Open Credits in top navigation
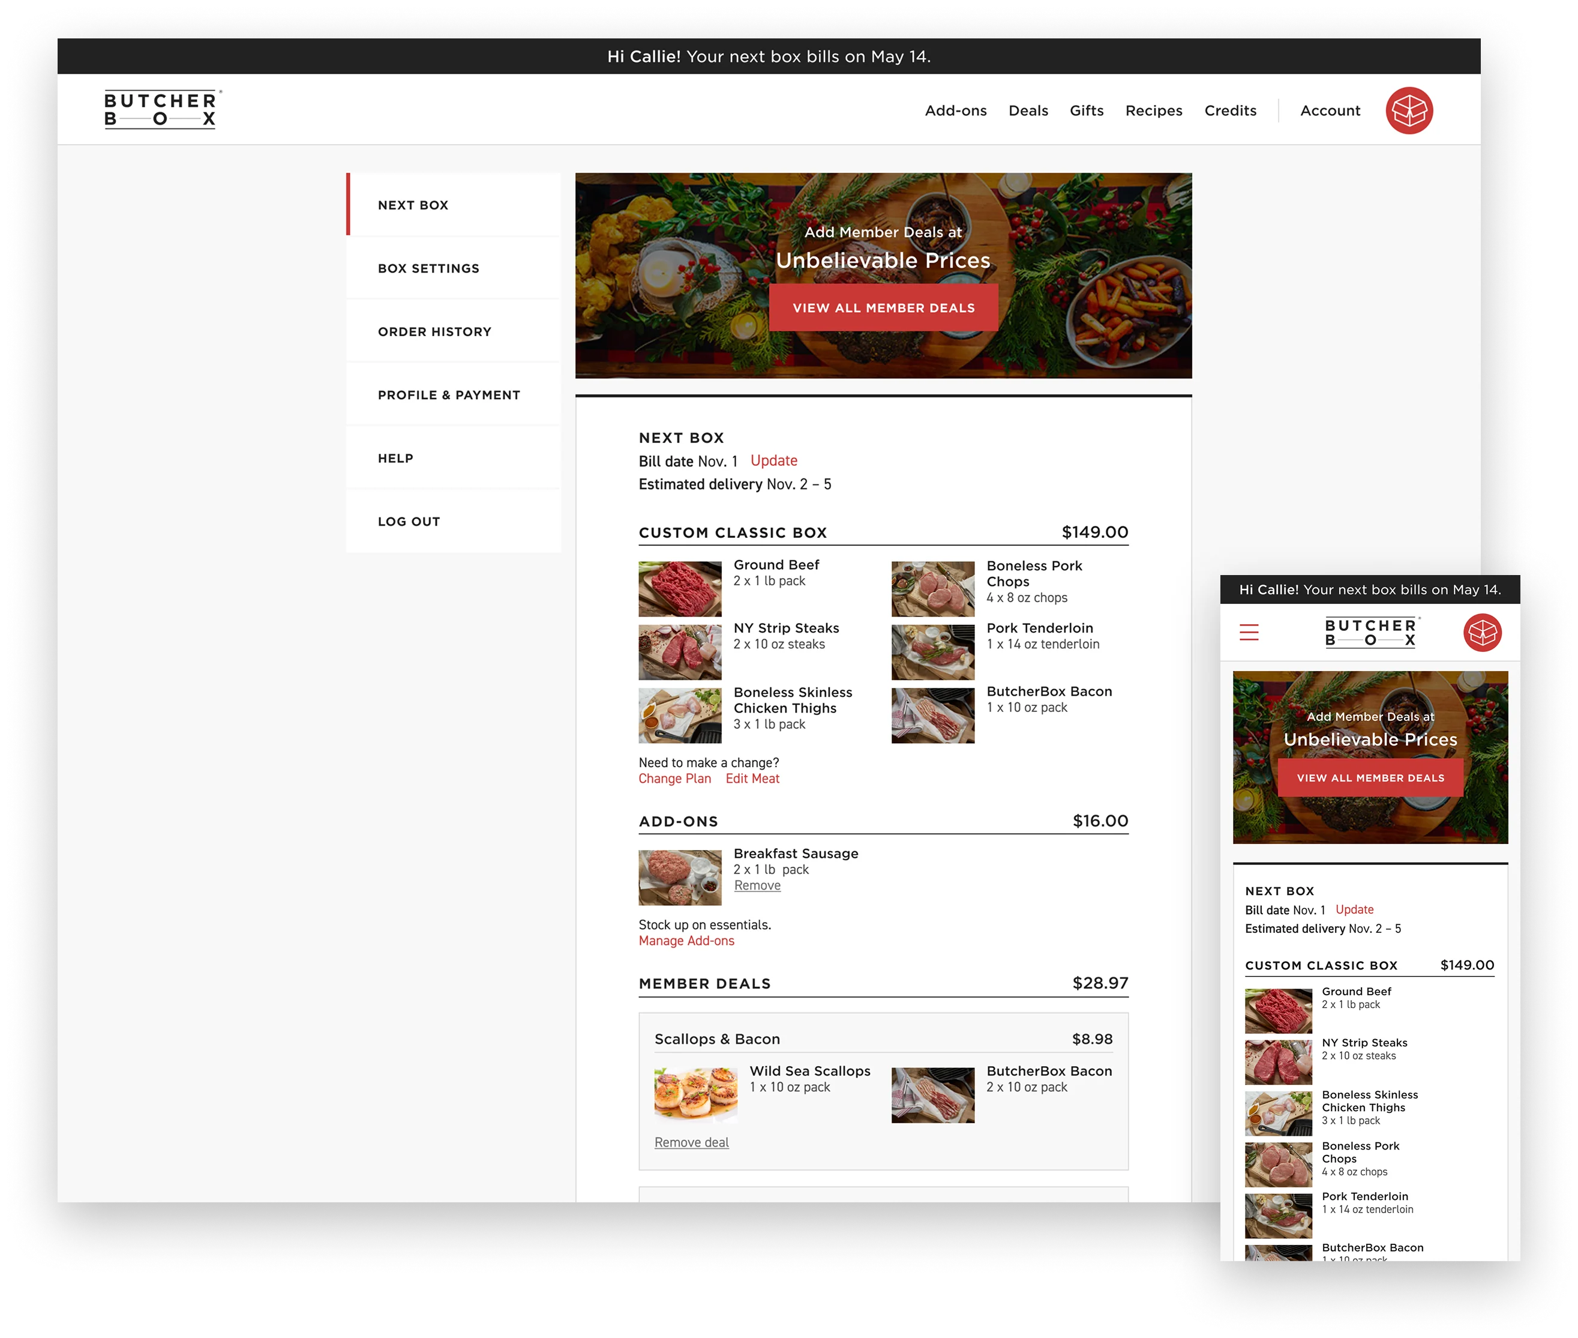This screenshot has width=1578, height=1338. click(x=1229, y=110)
